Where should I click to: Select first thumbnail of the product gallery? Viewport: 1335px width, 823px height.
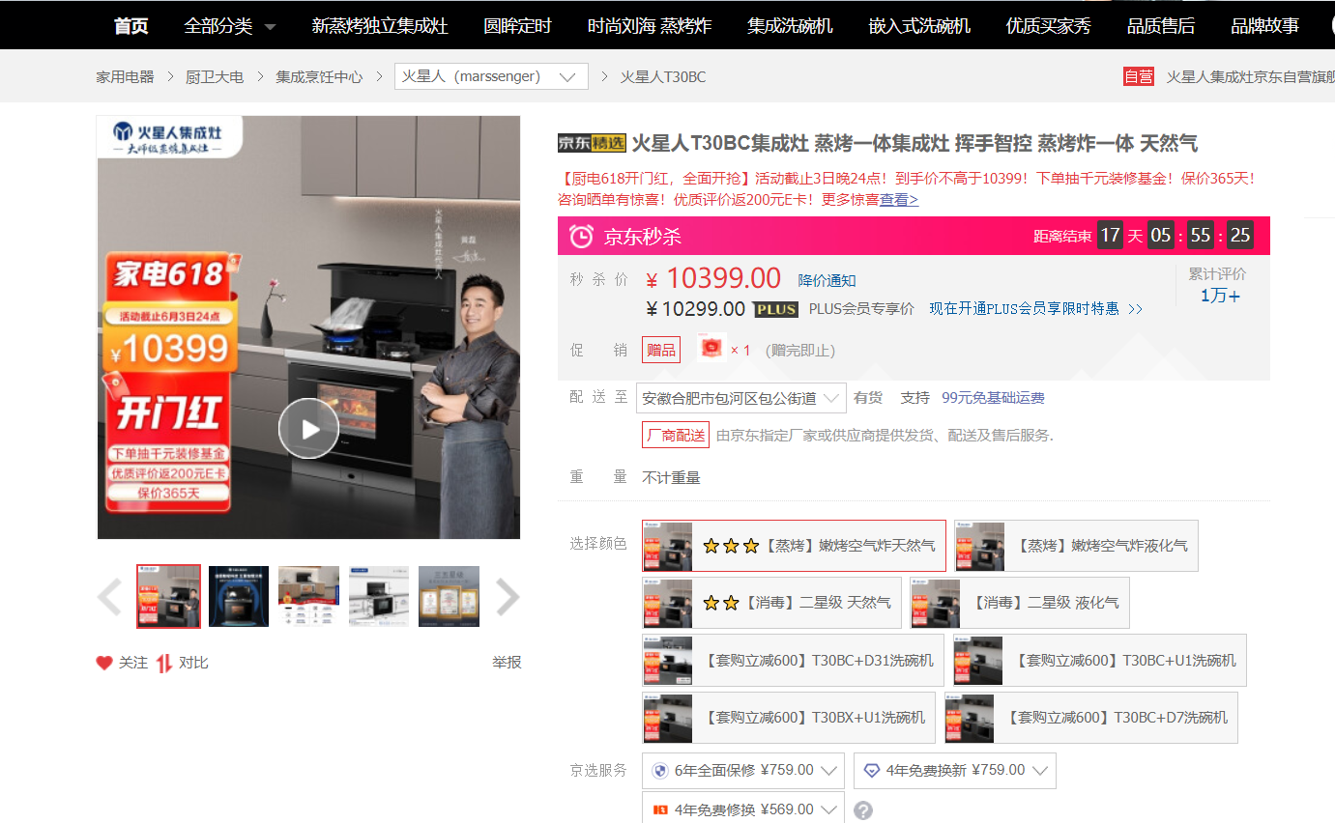169,596
